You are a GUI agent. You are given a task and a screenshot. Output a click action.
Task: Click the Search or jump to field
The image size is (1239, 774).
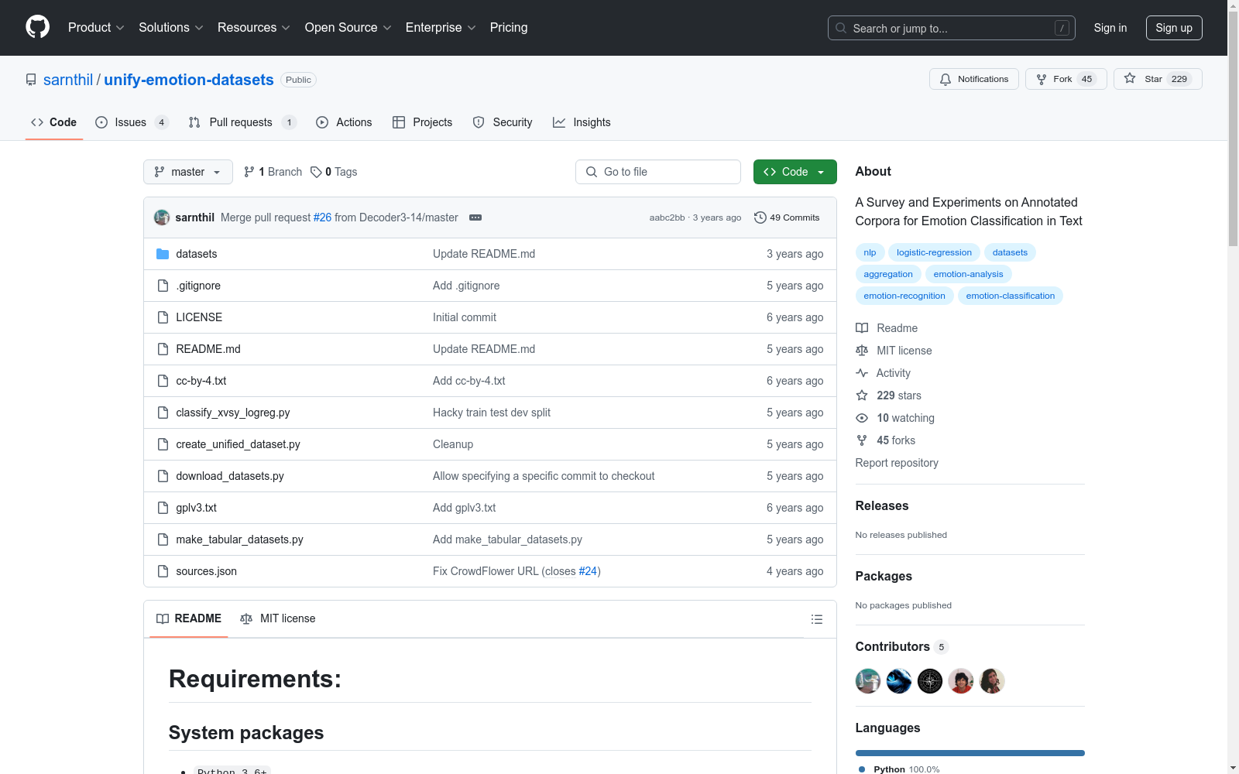[952, 28]
